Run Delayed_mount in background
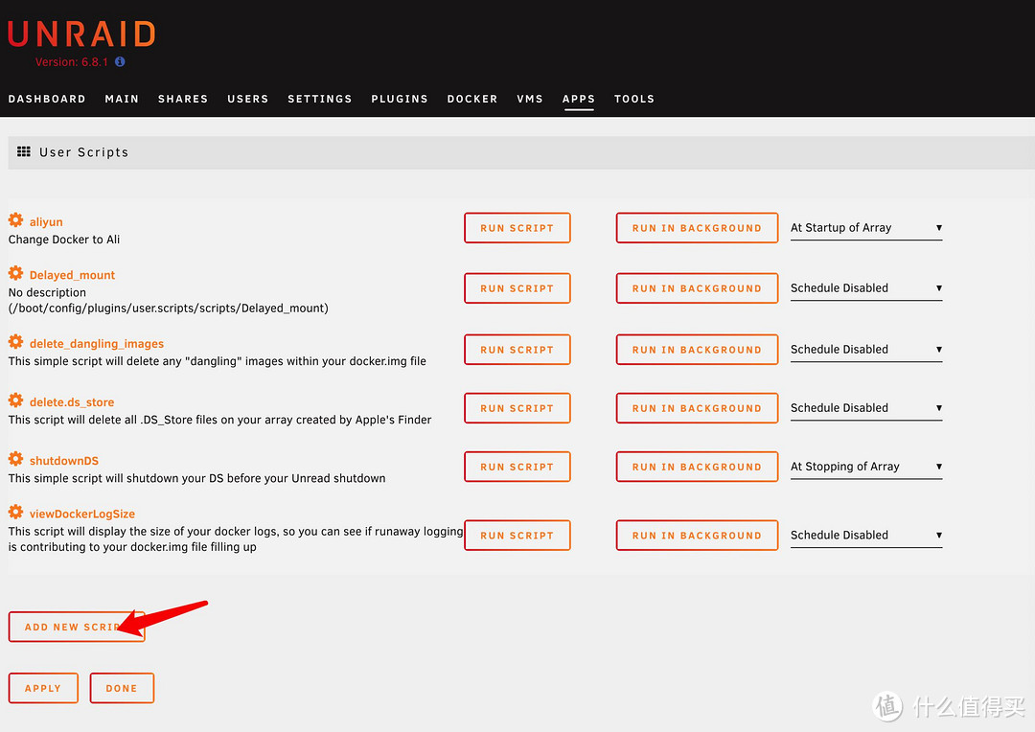Viewport: 1035px width, 732px height. point(697,288)
